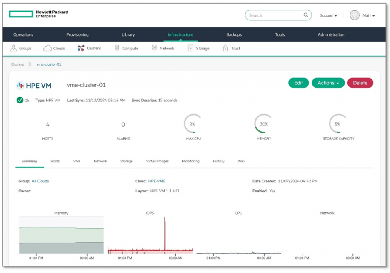Click the green Edit button

click(298, 83)
